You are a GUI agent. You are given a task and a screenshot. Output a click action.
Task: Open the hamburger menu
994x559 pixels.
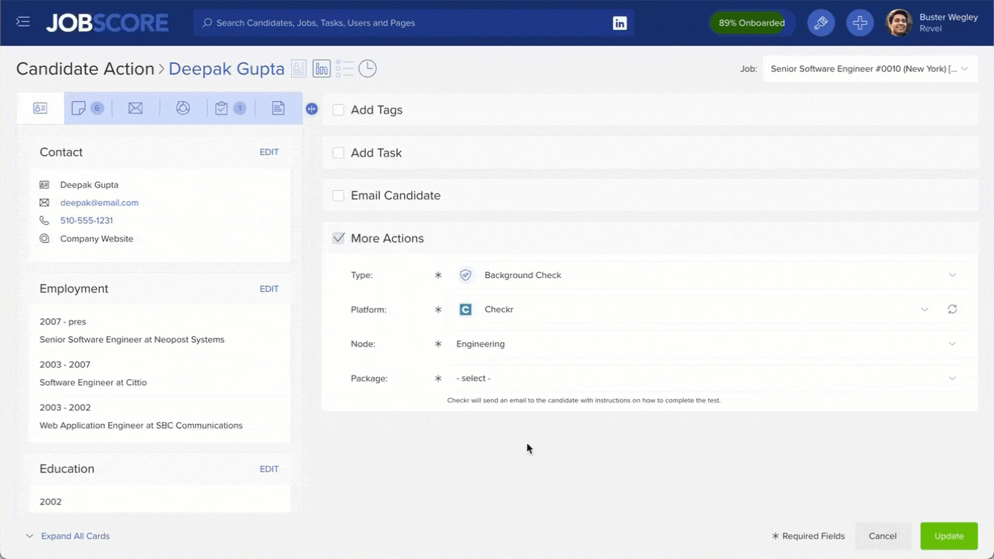23,21
